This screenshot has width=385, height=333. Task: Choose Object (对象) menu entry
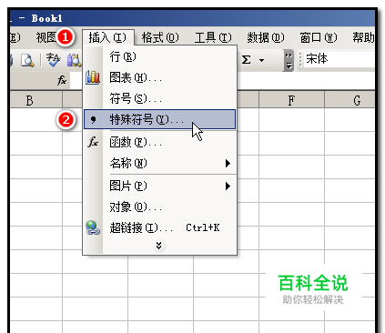pyautogui.click(x=160, y=207)
